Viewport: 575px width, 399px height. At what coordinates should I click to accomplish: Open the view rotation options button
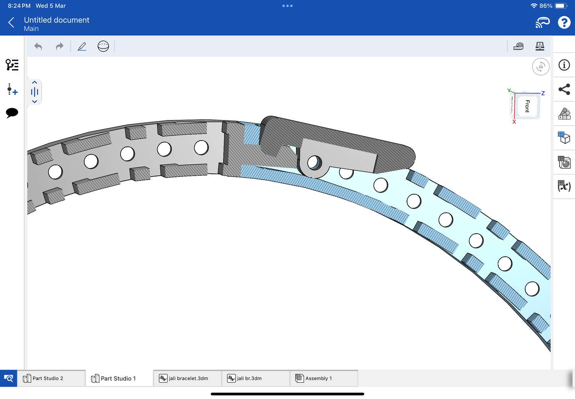click(x=540, y=67)
